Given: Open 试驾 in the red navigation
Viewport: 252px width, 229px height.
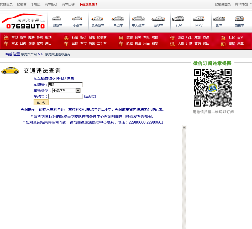Looking at the screenshot, I should point(40,44).
